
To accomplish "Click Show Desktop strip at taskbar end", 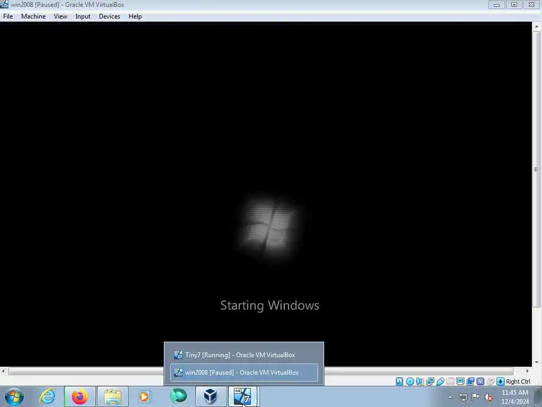I will 538,396.
